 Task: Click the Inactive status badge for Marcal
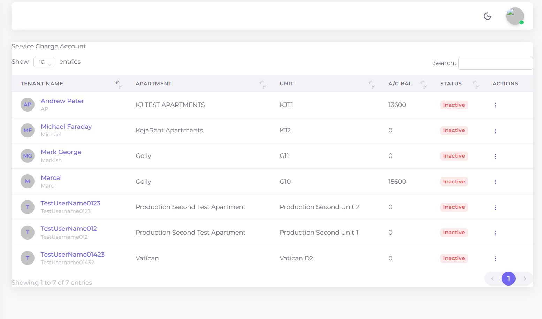coord(454,181)
